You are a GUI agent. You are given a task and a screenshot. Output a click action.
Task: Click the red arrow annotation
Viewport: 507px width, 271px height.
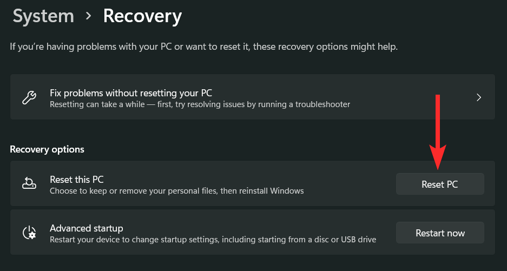(x=438, y=130)
